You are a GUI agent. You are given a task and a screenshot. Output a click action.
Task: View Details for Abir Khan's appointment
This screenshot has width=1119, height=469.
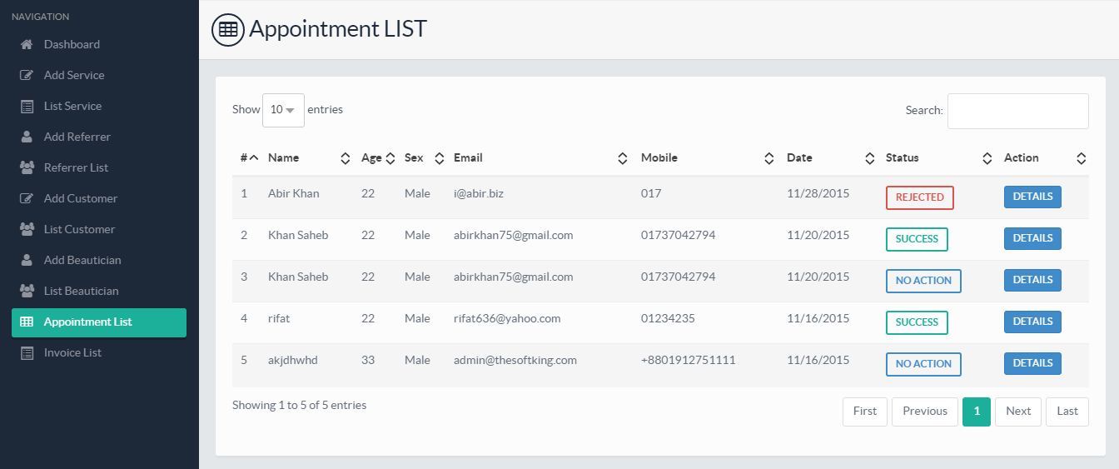(x=1032, y=197)
